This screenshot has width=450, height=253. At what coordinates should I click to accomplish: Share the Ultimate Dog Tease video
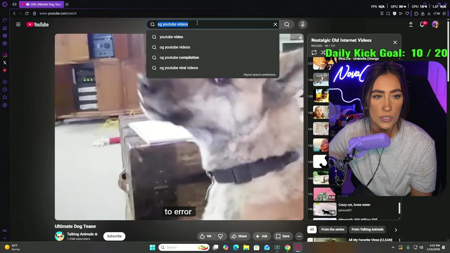coord(239,236)
